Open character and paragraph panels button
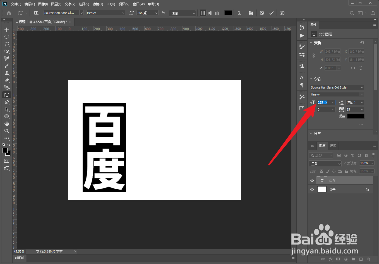 (251, 13)
